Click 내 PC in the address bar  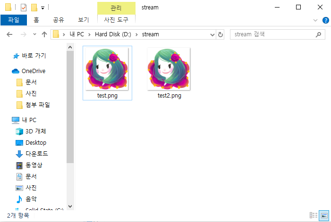click(x=77, y=34)
